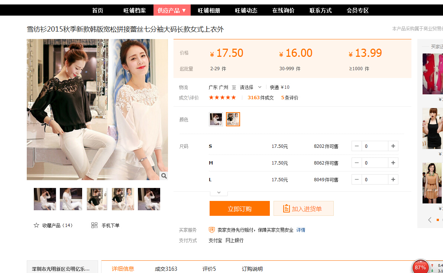This screenshot has height=273, width=443.
Task: Click plus icon for size S quantity
Action: (393, 146)
